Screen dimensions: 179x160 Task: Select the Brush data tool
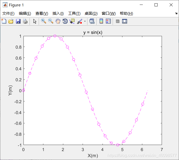click(80, 21)
